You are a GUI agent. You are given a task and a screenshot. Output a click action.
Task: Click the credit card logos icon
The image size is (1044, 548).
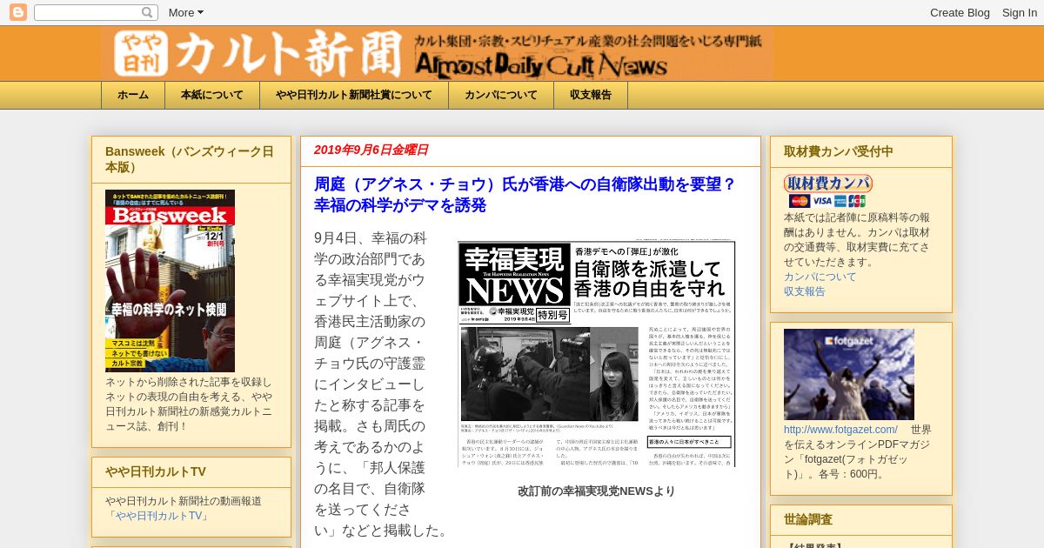click(x=827, y=201)
